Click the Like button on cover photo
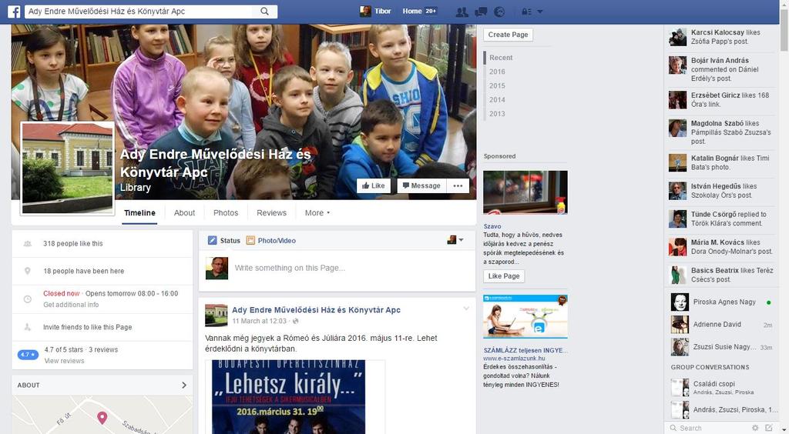The width and height of the screenshot is (789, 434). point(374,186)
